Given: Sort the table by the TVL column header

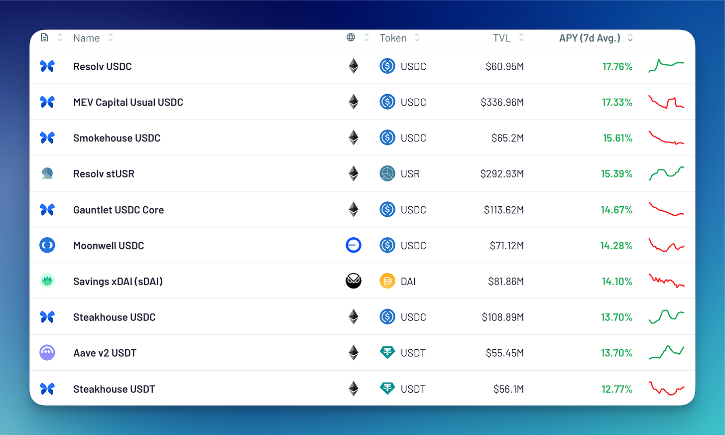Looking at the screenshot, I should pos(508,38).
